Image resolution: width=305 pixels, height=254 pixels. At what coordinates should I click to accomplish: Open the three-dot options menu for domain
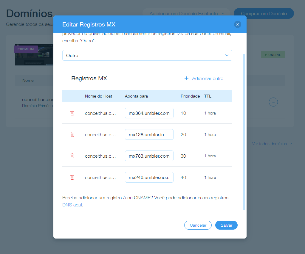click(x=273, y=102)
